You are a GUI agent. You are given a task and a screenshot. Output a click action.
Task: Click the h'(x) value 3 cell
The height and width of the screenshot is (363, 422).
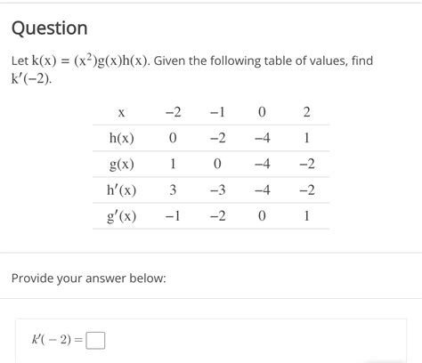click(173, 190)
